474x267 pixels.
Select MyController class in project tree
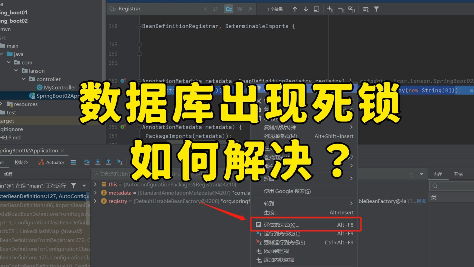click(x=57, y=87)
